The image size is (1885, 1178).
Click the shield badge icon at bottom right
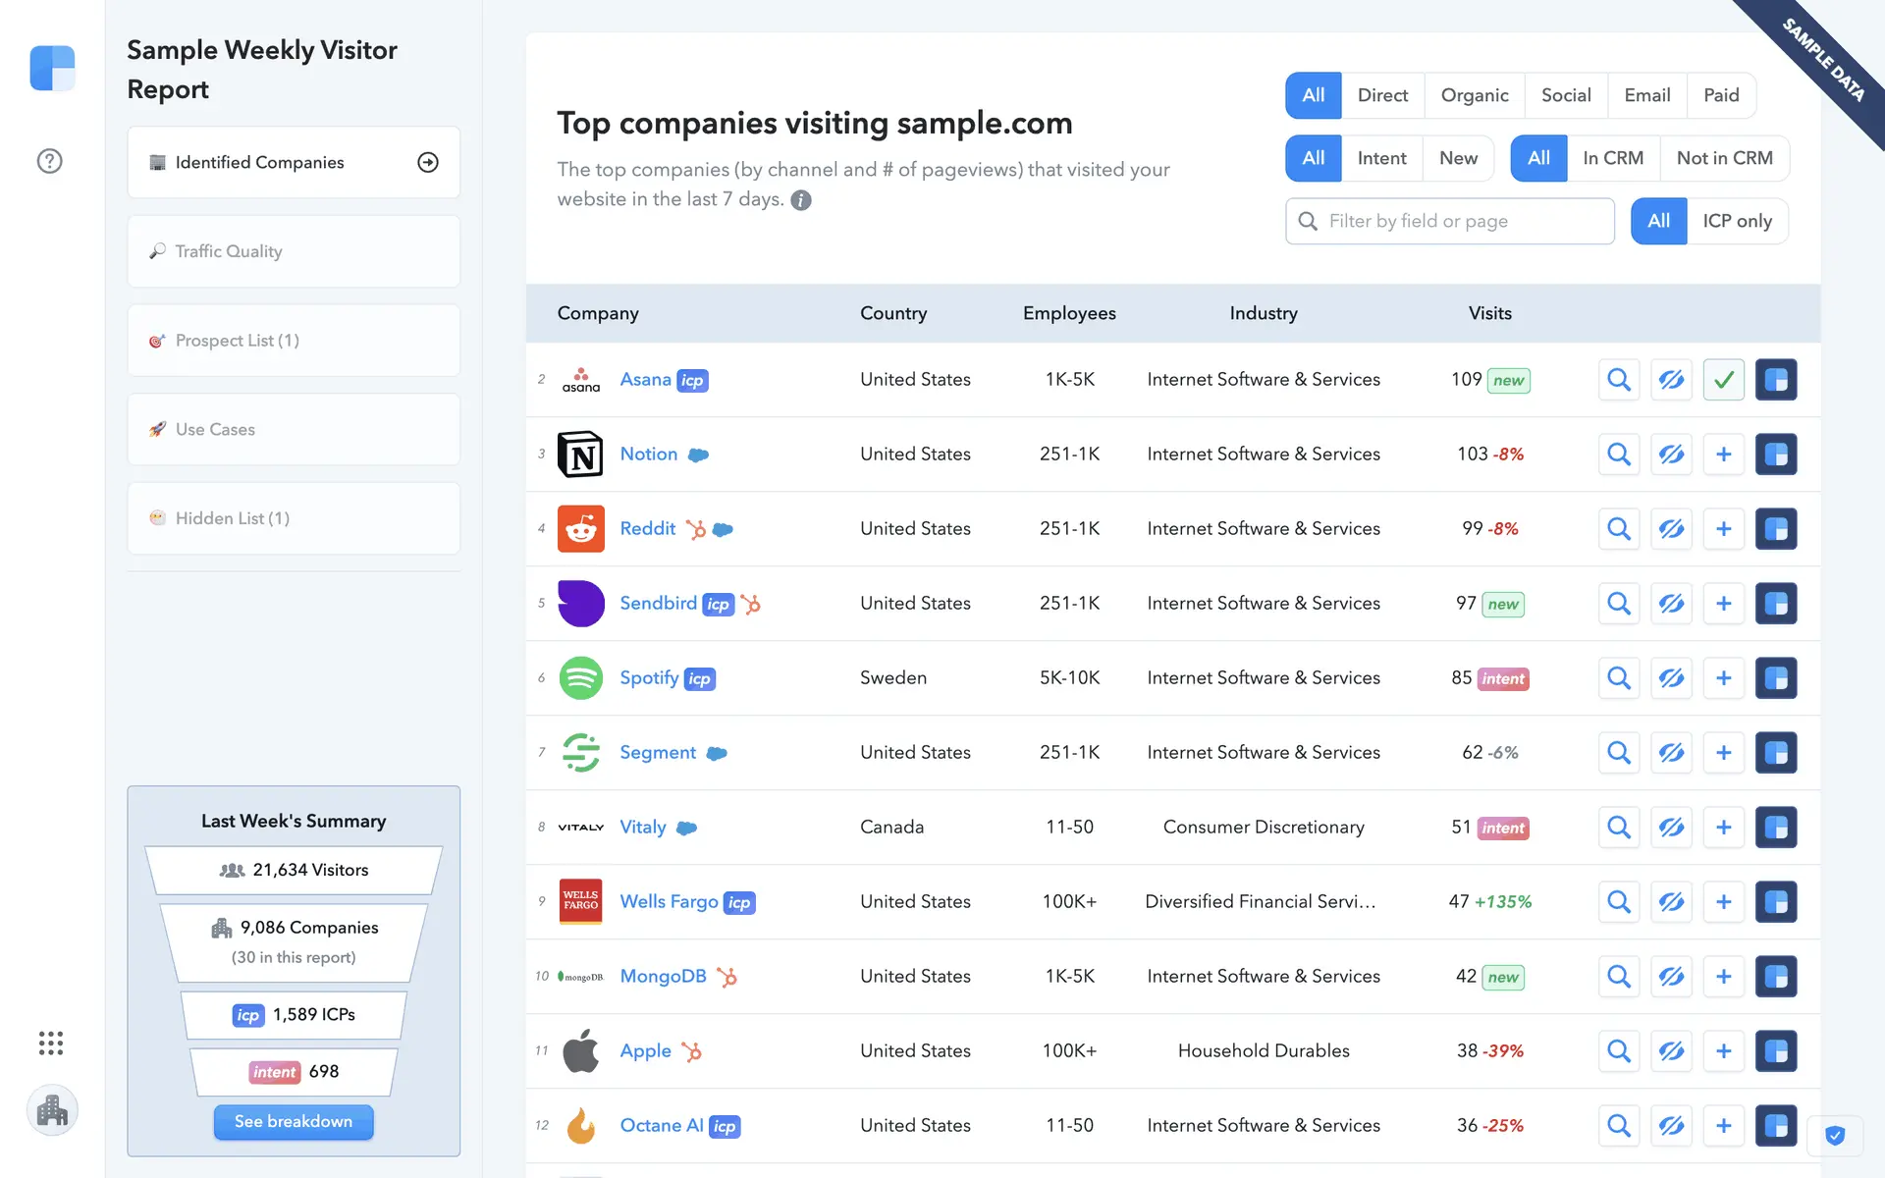(x=1834, y=1136)
